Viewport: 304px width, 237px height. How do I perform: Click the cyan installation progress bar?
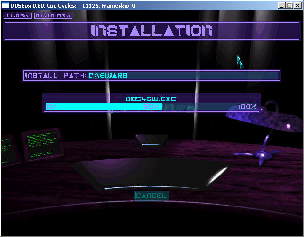click(104, 107)
